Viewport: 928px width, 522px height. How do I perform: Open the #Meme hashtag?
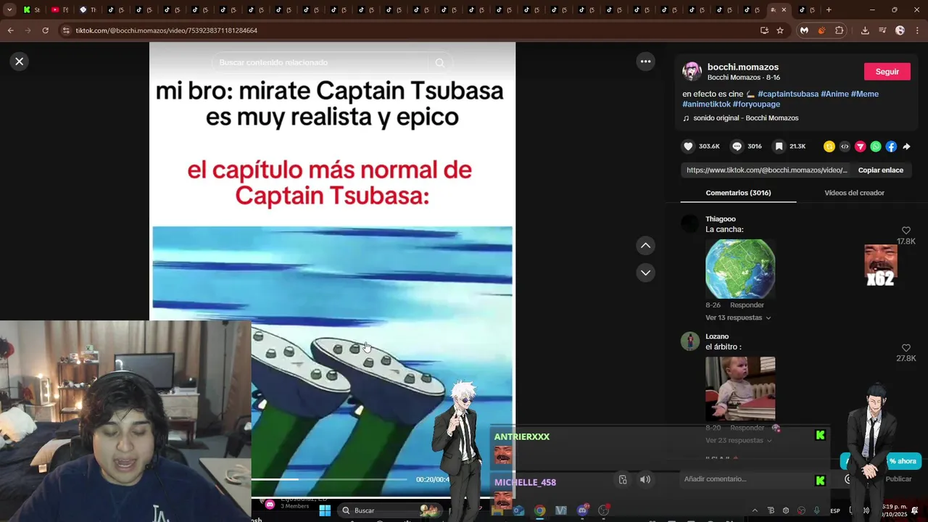865,94
